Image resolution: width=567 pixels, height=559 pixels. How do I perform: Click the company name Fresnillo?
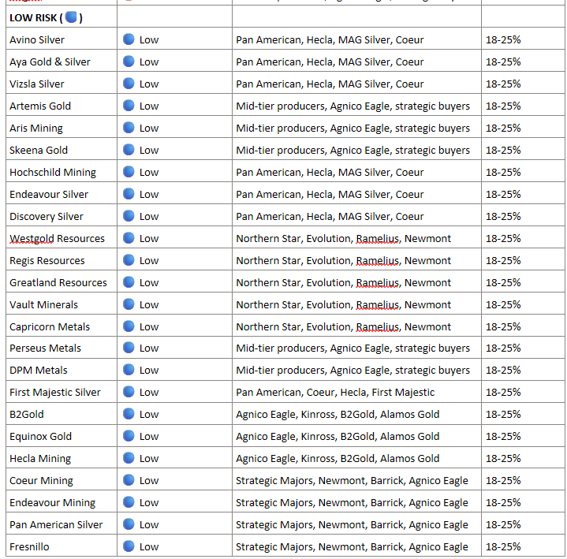(29, 546)
